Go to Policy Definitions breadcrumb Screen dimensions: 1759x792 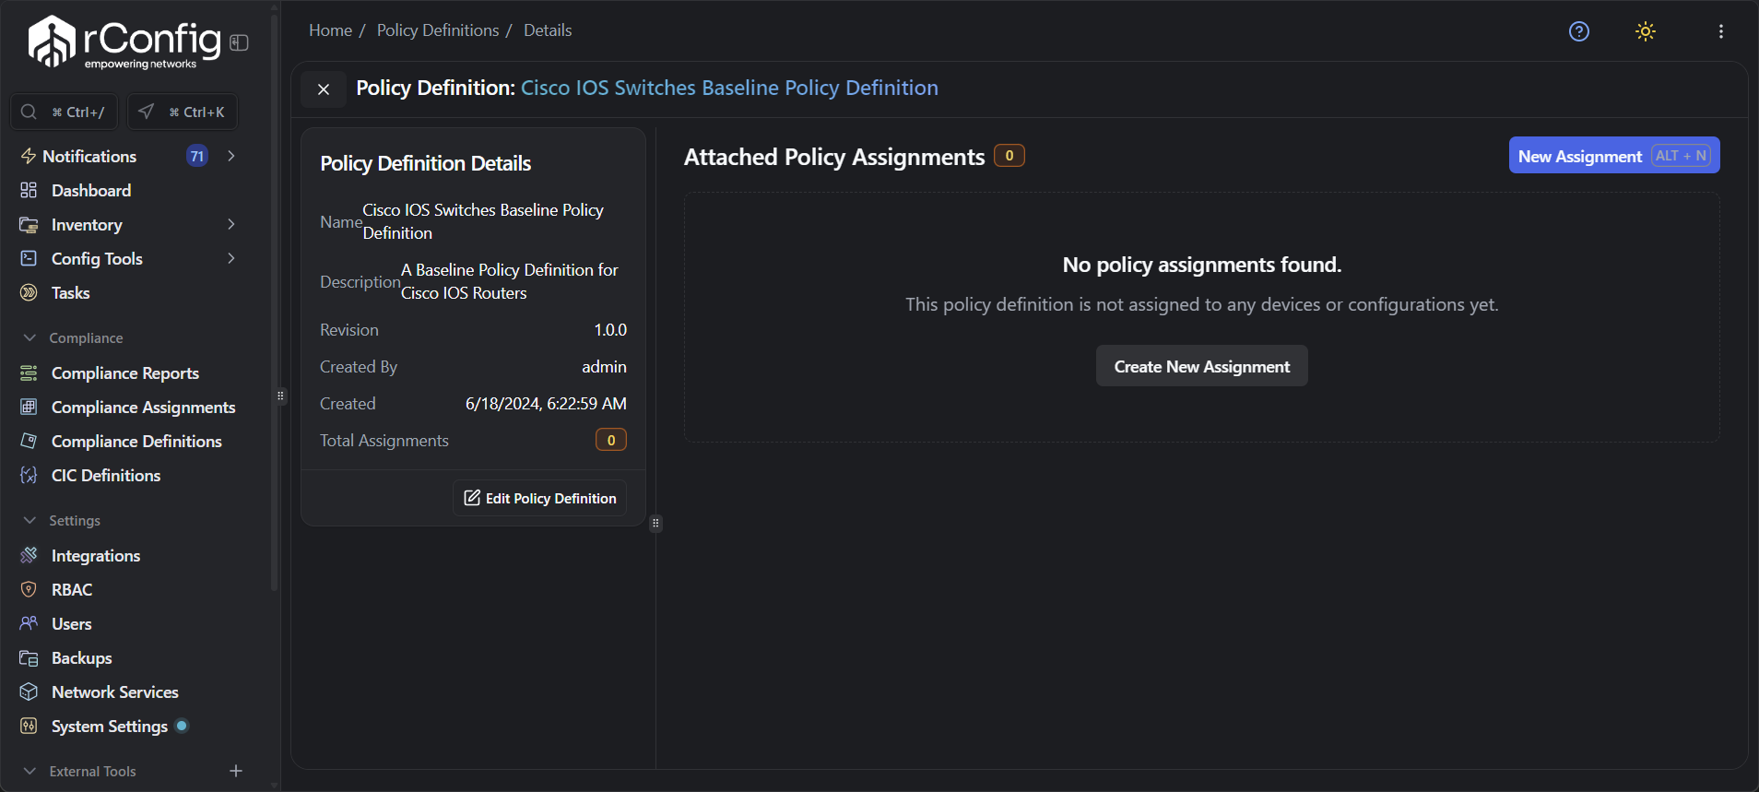438,30
